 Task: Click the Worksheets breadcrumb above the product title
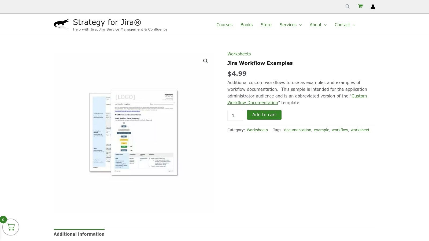coord(239,54)
